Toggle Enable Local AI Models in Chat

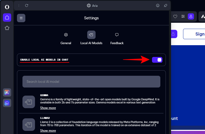(x=157, y=60)
